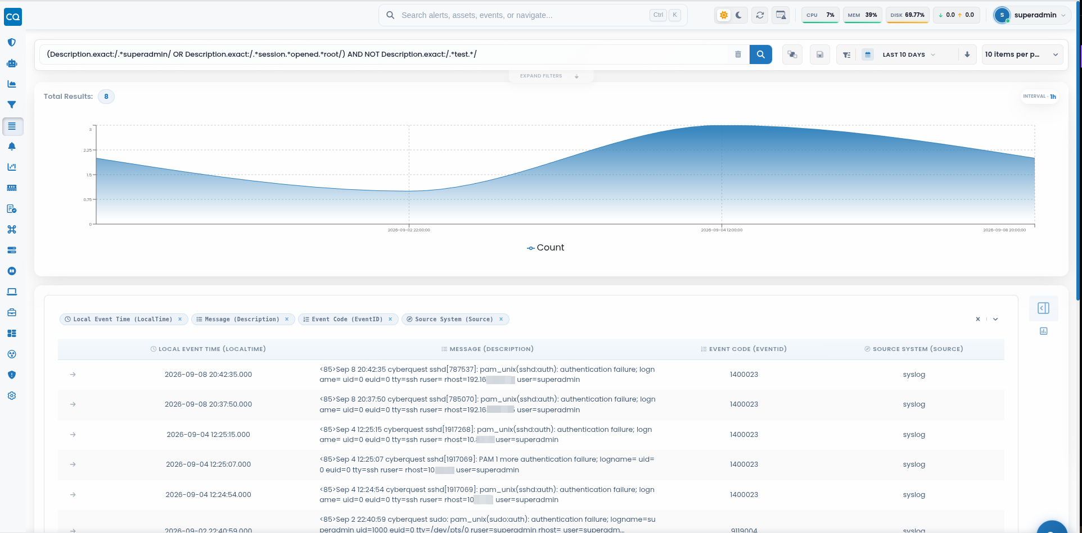
Task: Remove the Event Code (EventID) column tag
Action: [390, 319]
